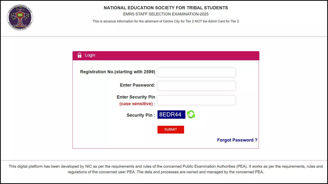Click National Education Society for Tribal Students heading
The height and width of the screenshot is (184, 328).
pyautogui.click(x=166, y=8)
